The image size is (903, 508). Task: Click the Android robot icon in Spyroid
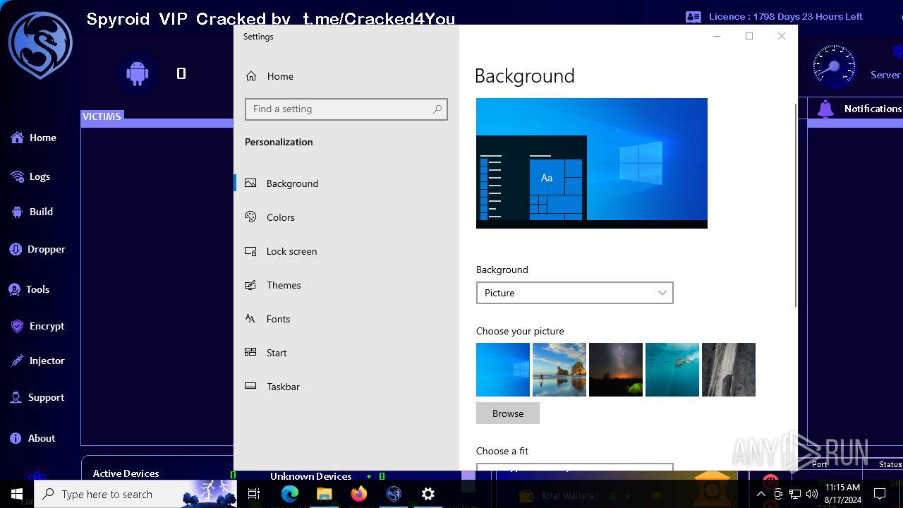coord(137,73)
